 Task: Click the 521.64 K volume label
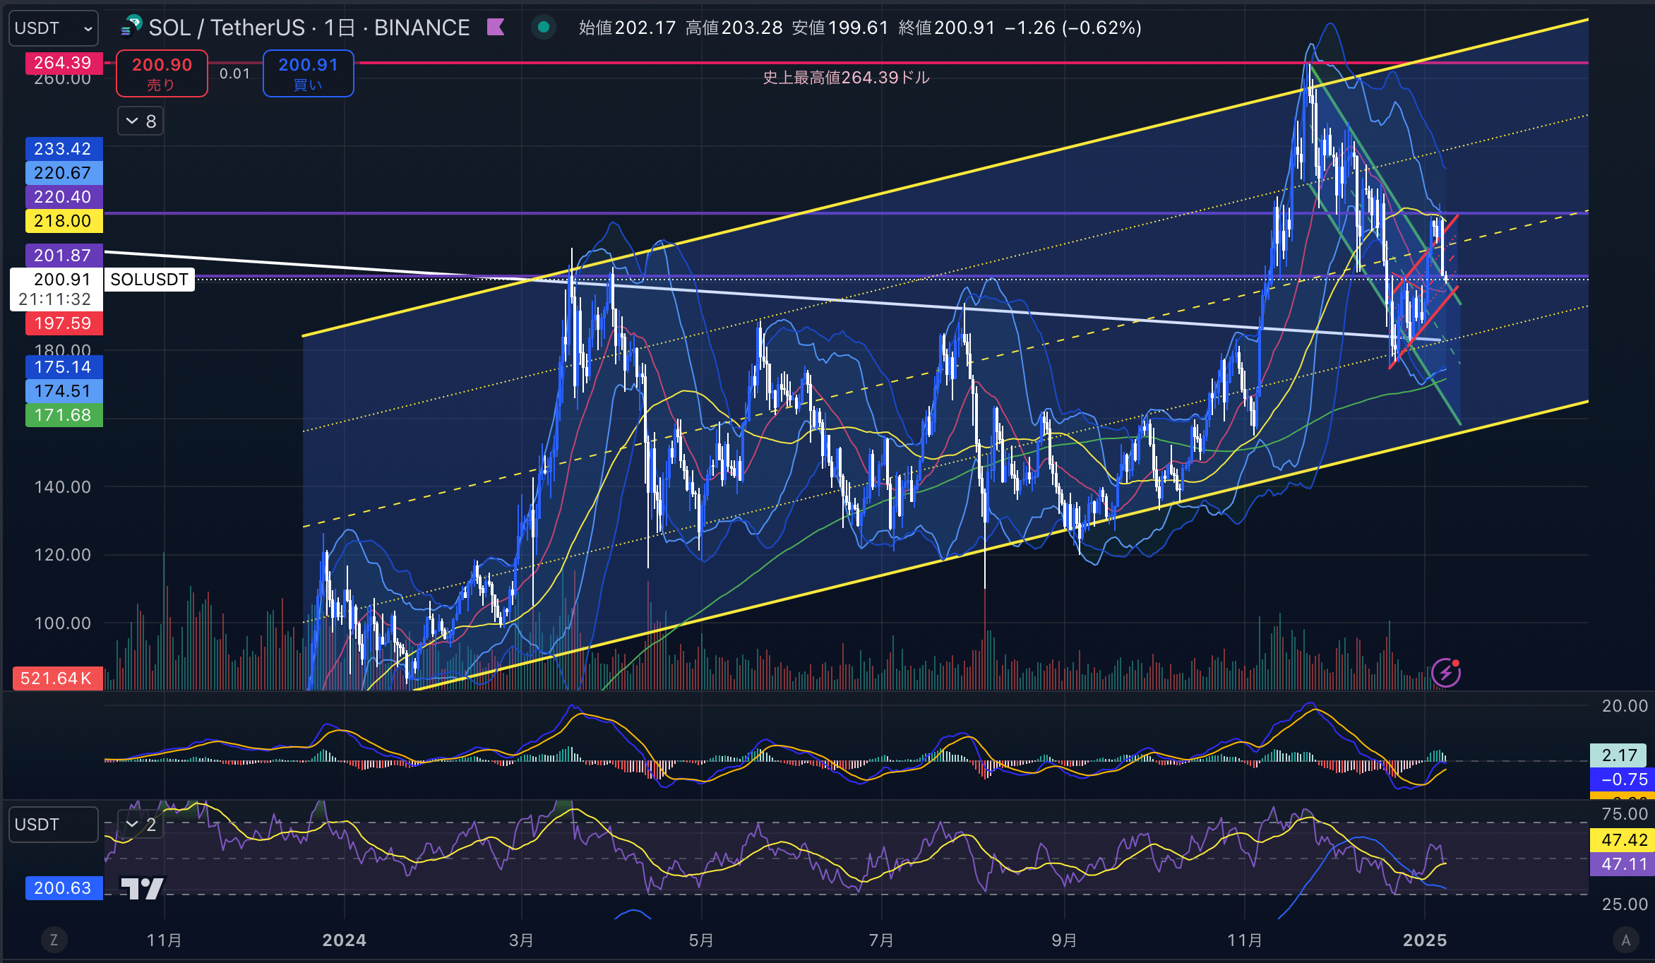(x=57, y=678)
